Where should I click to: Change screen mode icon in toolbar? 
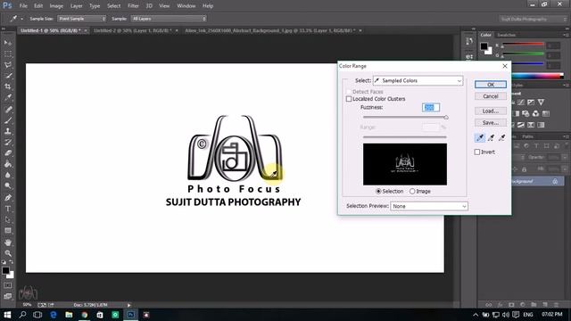[8, 296]
